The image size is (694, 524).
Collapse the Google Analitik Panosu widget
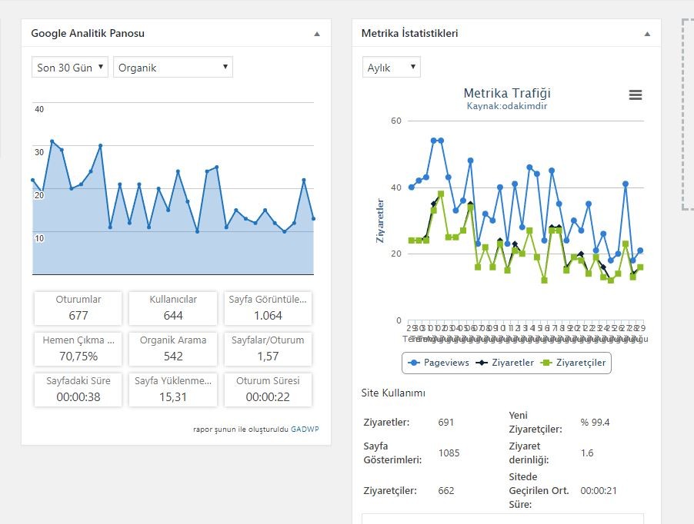pos(317,34)
